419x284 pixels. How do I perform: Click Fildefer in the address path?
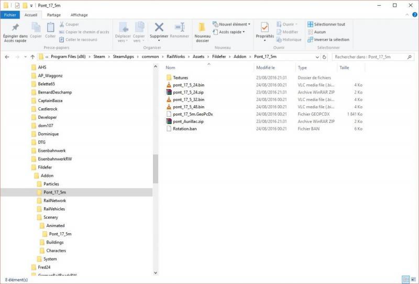point(219,56)
